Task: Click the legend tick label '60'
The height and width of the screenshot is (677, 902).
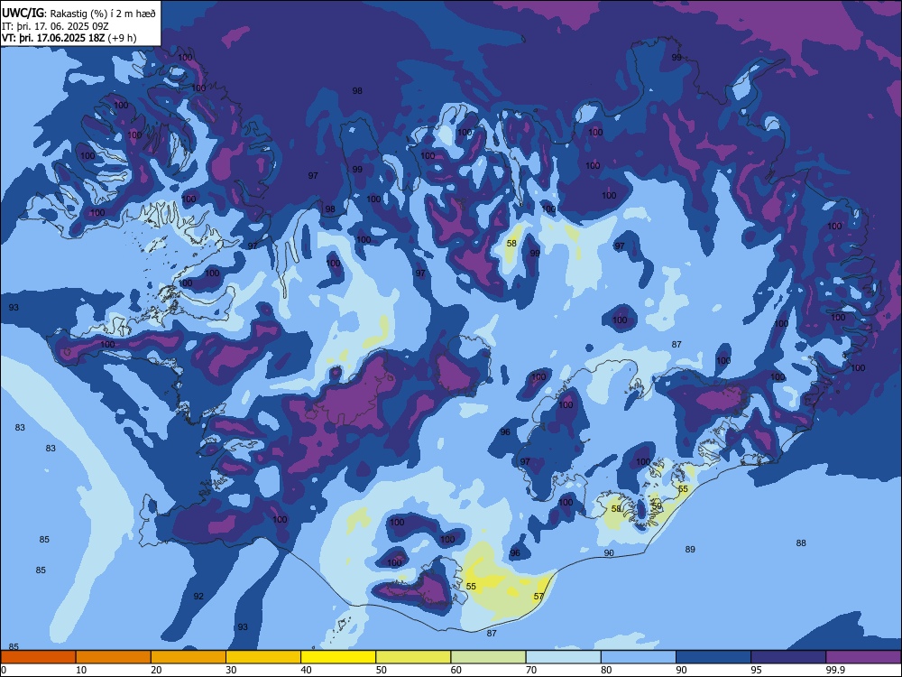Action: tap(456, 670)
